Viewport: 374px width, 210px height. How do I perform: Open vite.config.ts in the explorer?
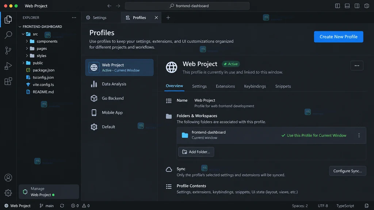pyautogui.click(x=43, y=85)
